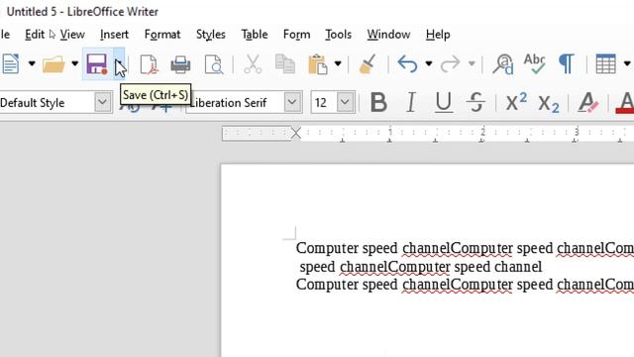Click the Liberation Serif font name field

click(x=235, y=102)
